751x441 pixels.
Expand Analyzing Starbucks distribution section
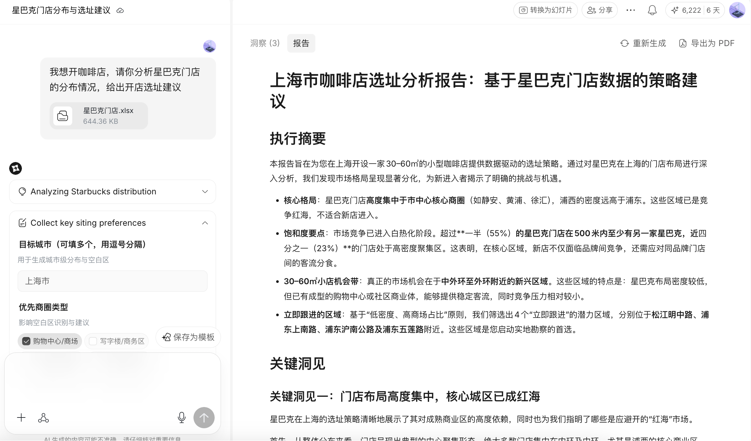tap(205, 191)
